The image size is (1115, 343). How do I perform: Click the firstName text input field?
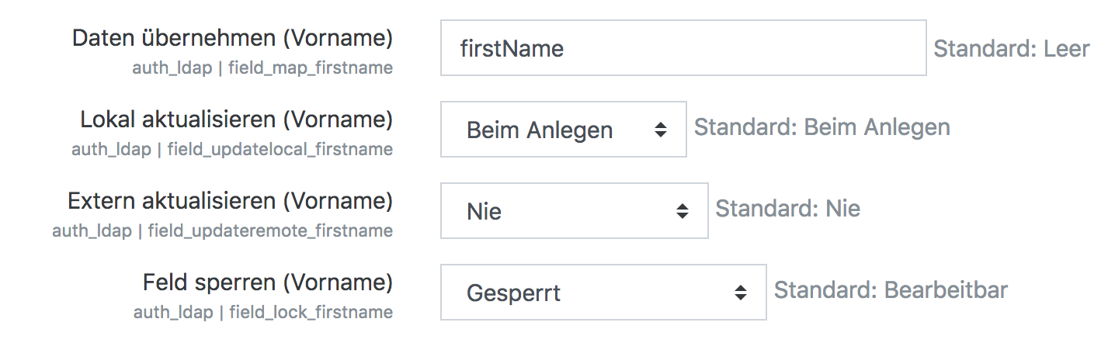click(x=683, y=48)
